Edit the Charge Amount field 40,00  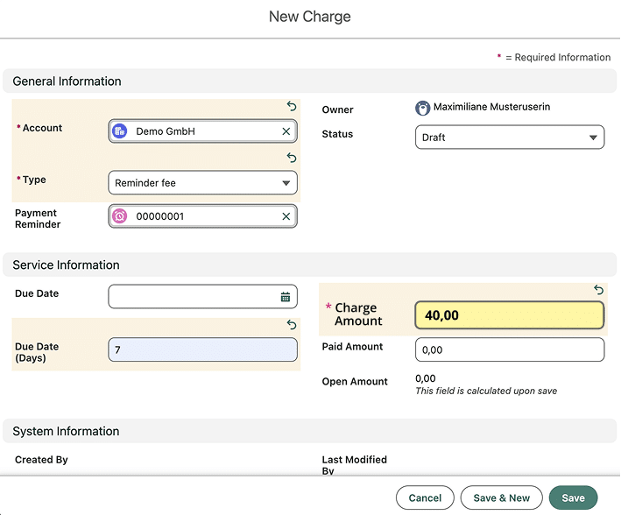(509, 315)
